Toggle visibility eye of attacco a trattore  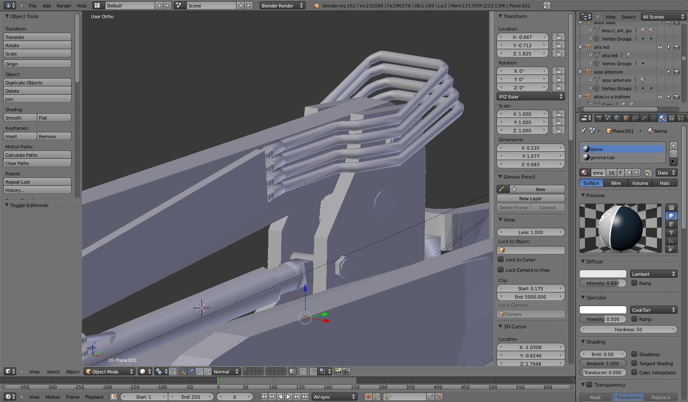click(660, 97)
